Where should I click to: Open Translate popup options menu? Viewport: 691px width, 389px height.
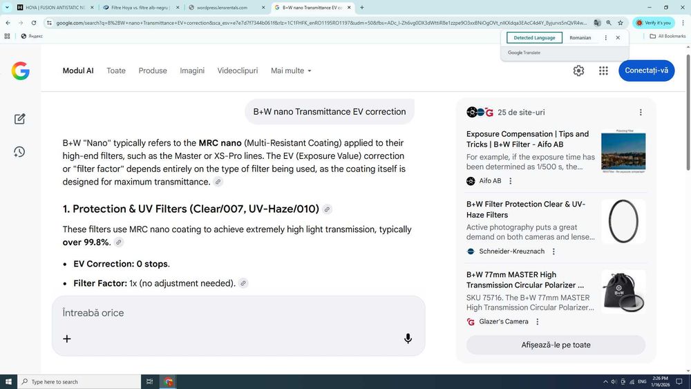tap(605, 38)
